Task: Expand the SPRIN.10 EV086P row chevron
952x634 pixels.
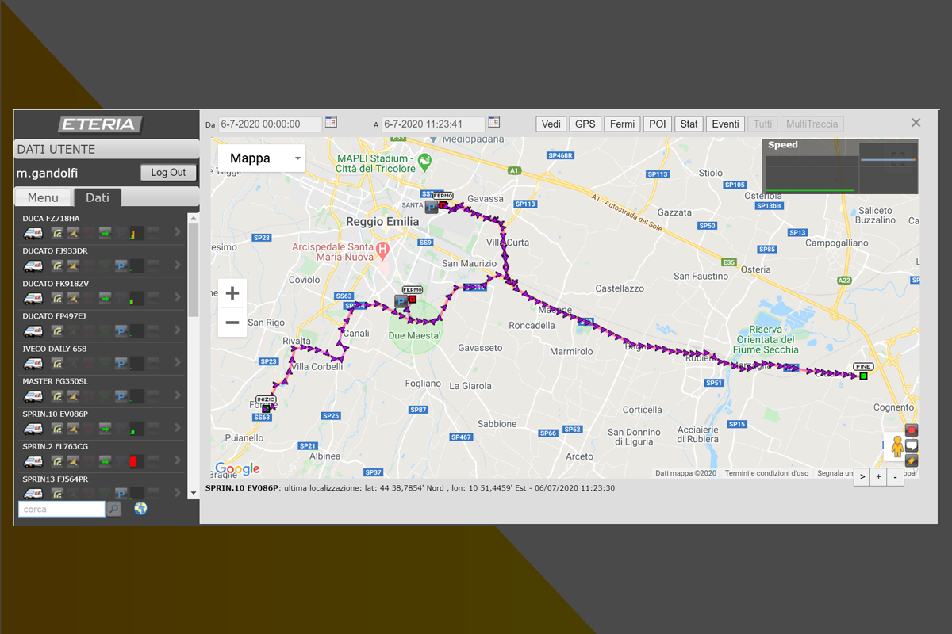Action: (177, 429)
